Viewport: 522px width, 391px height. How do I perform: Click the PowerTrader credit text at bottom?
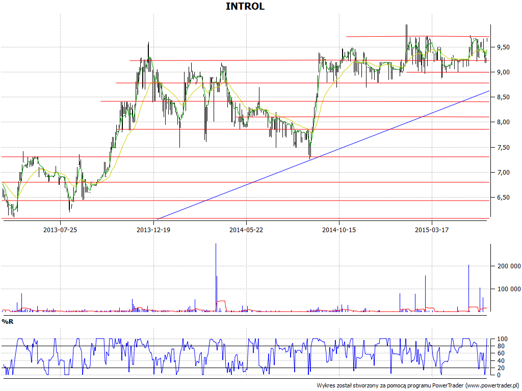(418, 386)
